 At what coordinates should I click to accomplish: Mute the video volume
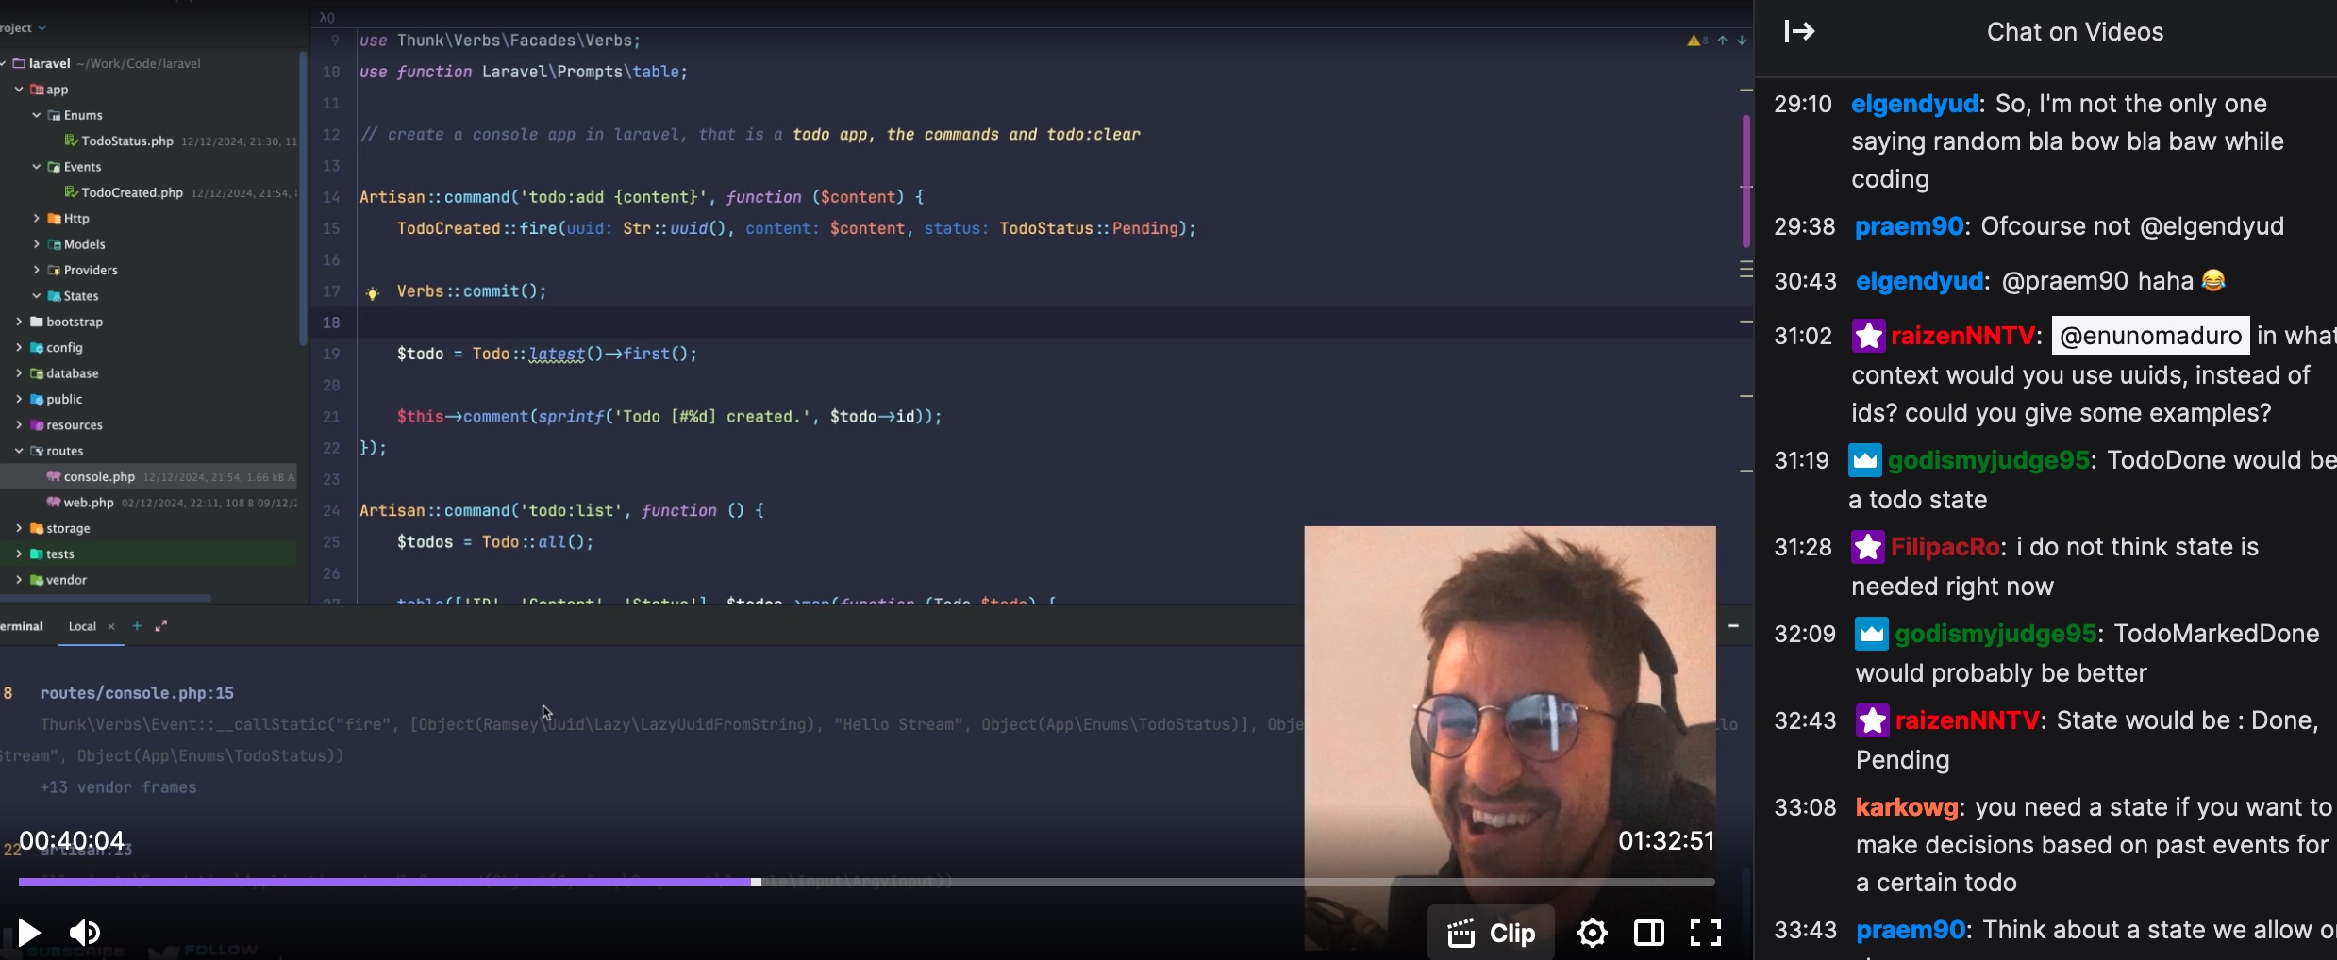tap(85, 933)
